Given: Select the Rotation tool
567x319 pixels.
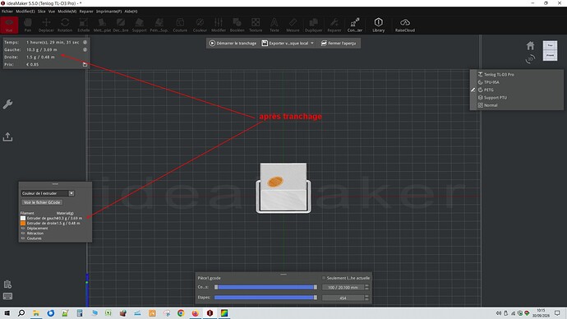Looking at the screenshot, I should [65, 25].
